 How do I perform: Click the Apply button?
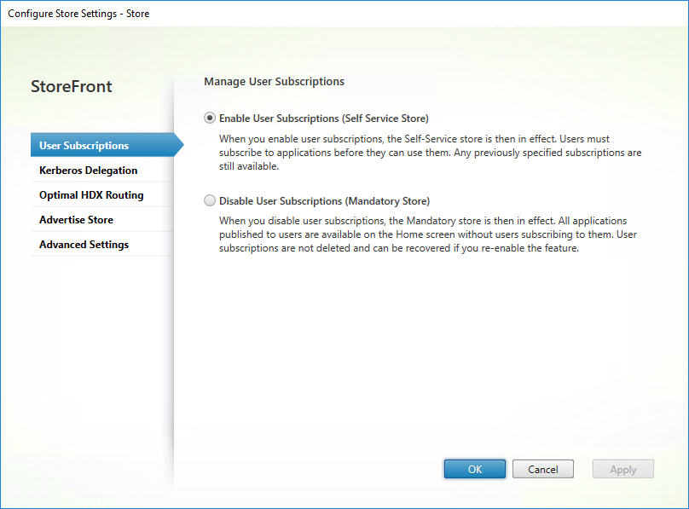pyautogui.click(x=622, y=469)
